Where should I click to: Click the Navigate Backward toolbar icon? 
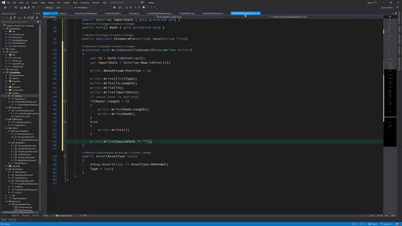point(5,8)
